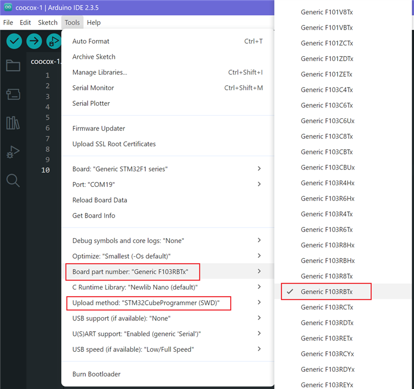Image resolution: width=414 pixels, height=389 pixels.
Task: Open Manage Libraries from Tools menu
Action: pyautogui.click(x=168, y=72)
